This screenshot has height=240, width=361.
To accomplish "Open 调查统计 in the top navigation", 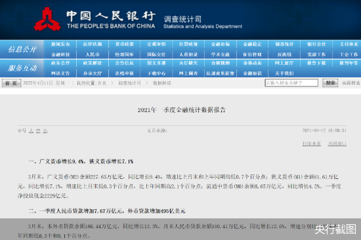I will [x=284, y=44].
